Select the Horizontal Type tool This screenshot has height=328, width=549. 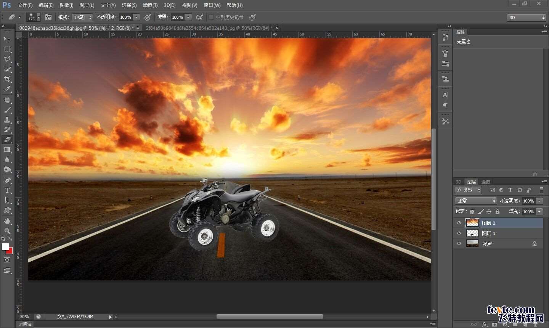point(7,190)
